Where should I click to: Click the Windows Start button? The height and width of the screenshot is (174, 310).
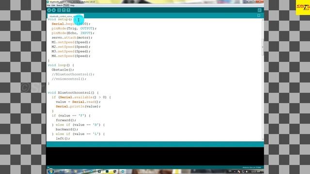click(x=50, y=172)
